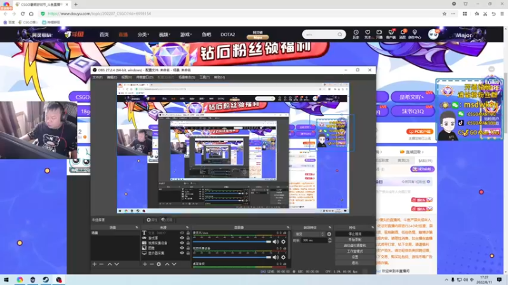Move the selected source down
The height and width of the screenshot is (285, 508).
(x=174, y=264)
